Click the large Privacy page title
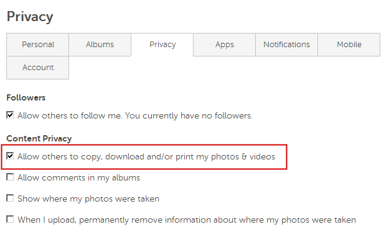Image resolution: width=389 pixels, height=232 pixels. [30, 17]
